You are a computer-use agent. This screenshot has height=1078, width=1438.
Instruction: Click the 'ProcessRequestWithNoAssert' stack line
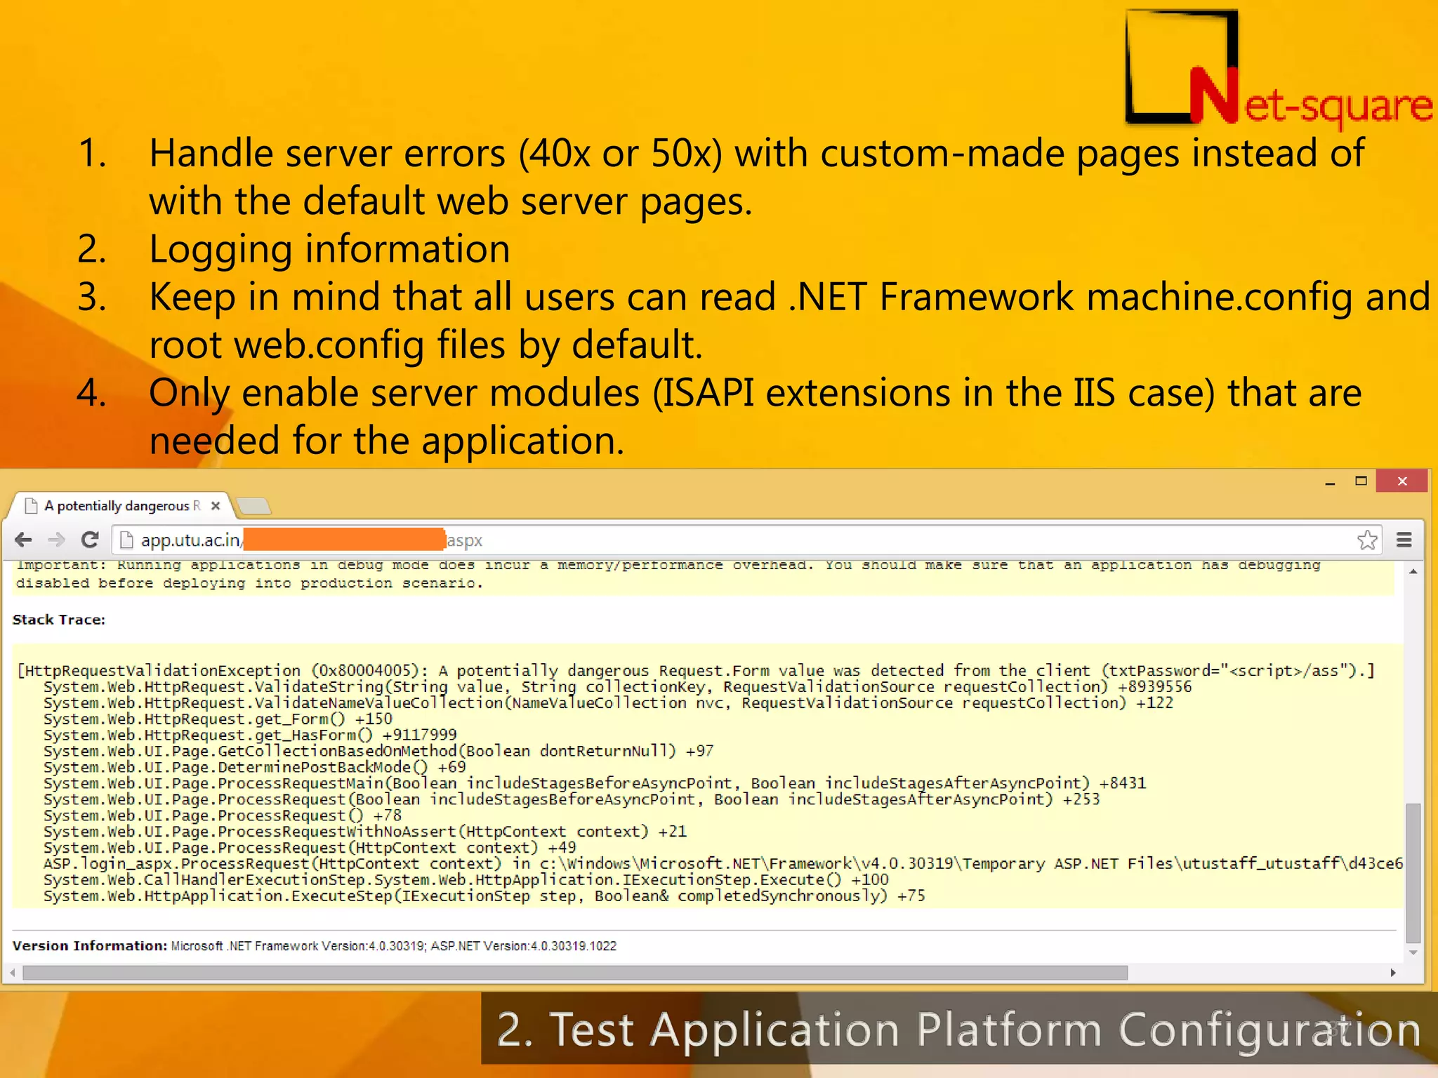pyautogui.click(x=365, y=832)
